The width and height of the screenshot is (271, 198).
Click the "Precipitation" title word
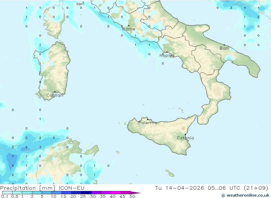click(x=18, y=188)
